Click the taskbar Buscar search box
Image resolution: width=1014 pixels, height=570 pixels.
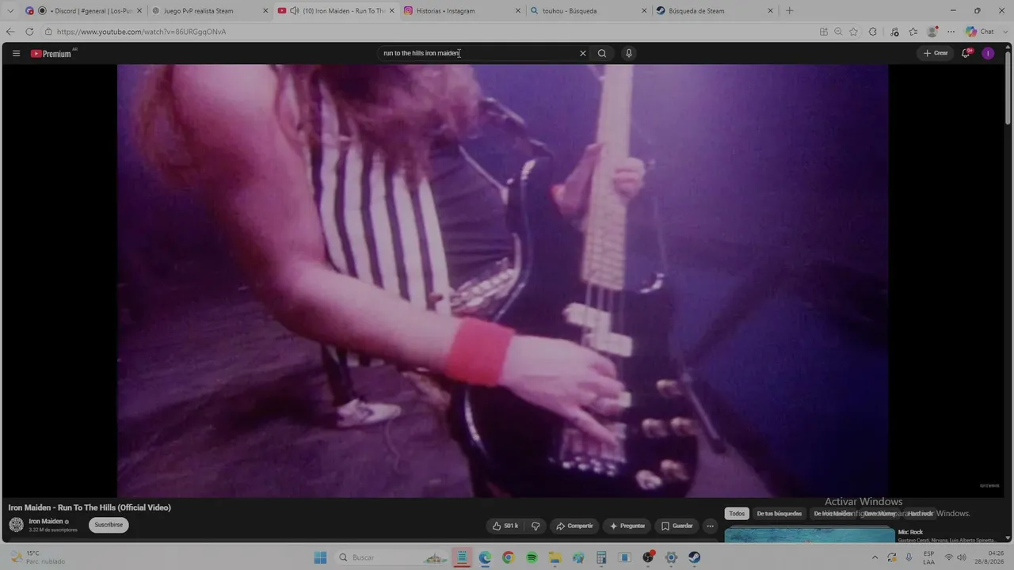coord(391,557)
